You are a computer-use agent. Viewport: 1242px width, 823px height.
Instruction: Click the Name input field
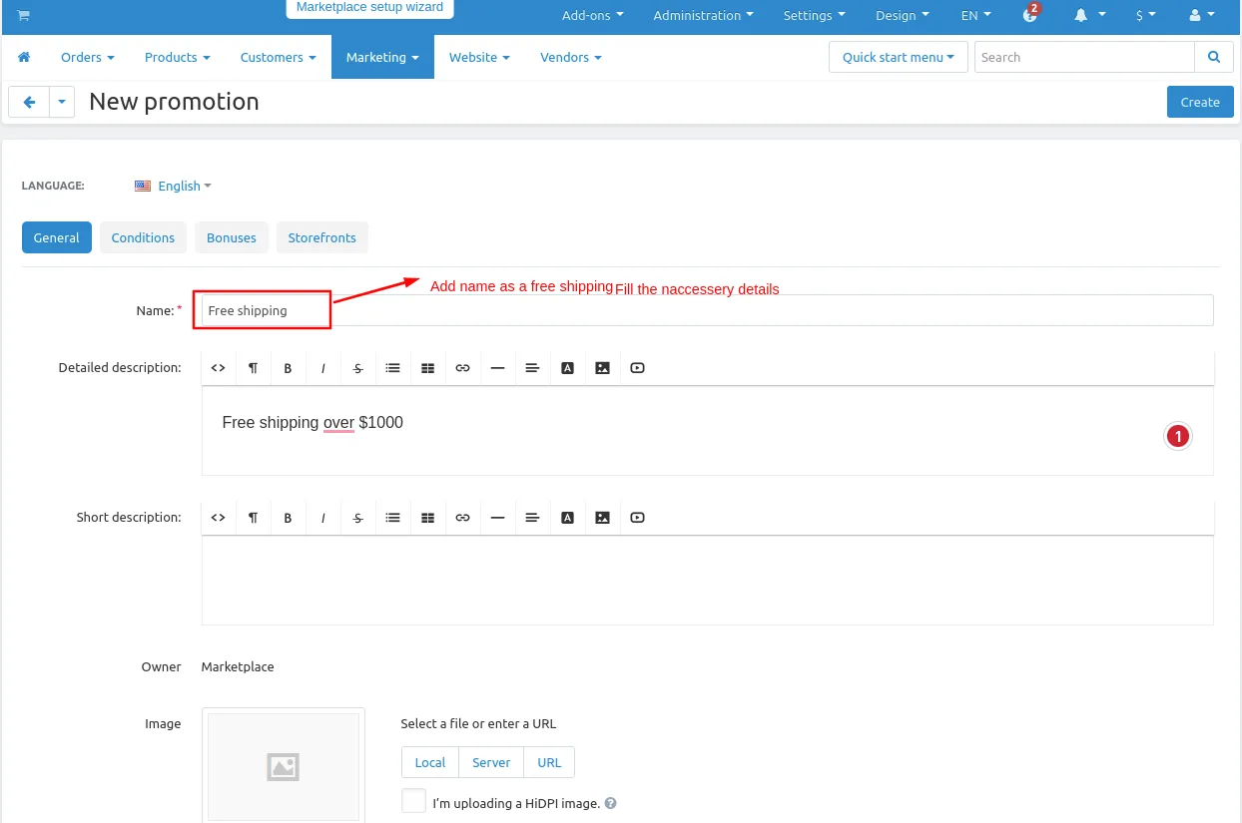(708, 310)
